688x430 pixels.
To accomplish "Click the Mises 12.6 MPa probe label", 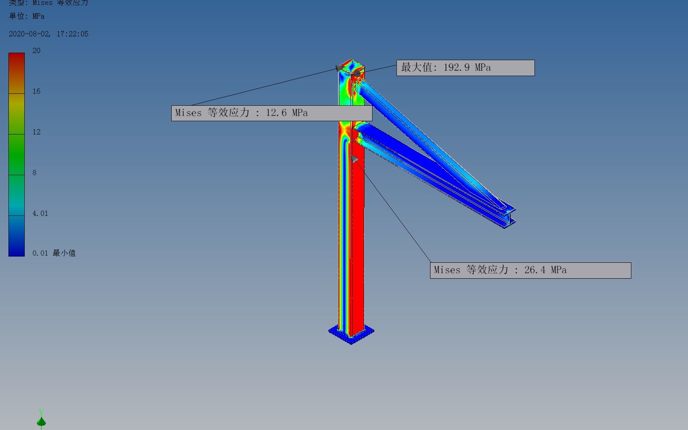I will pyautogui.click(x=272, y=113).
